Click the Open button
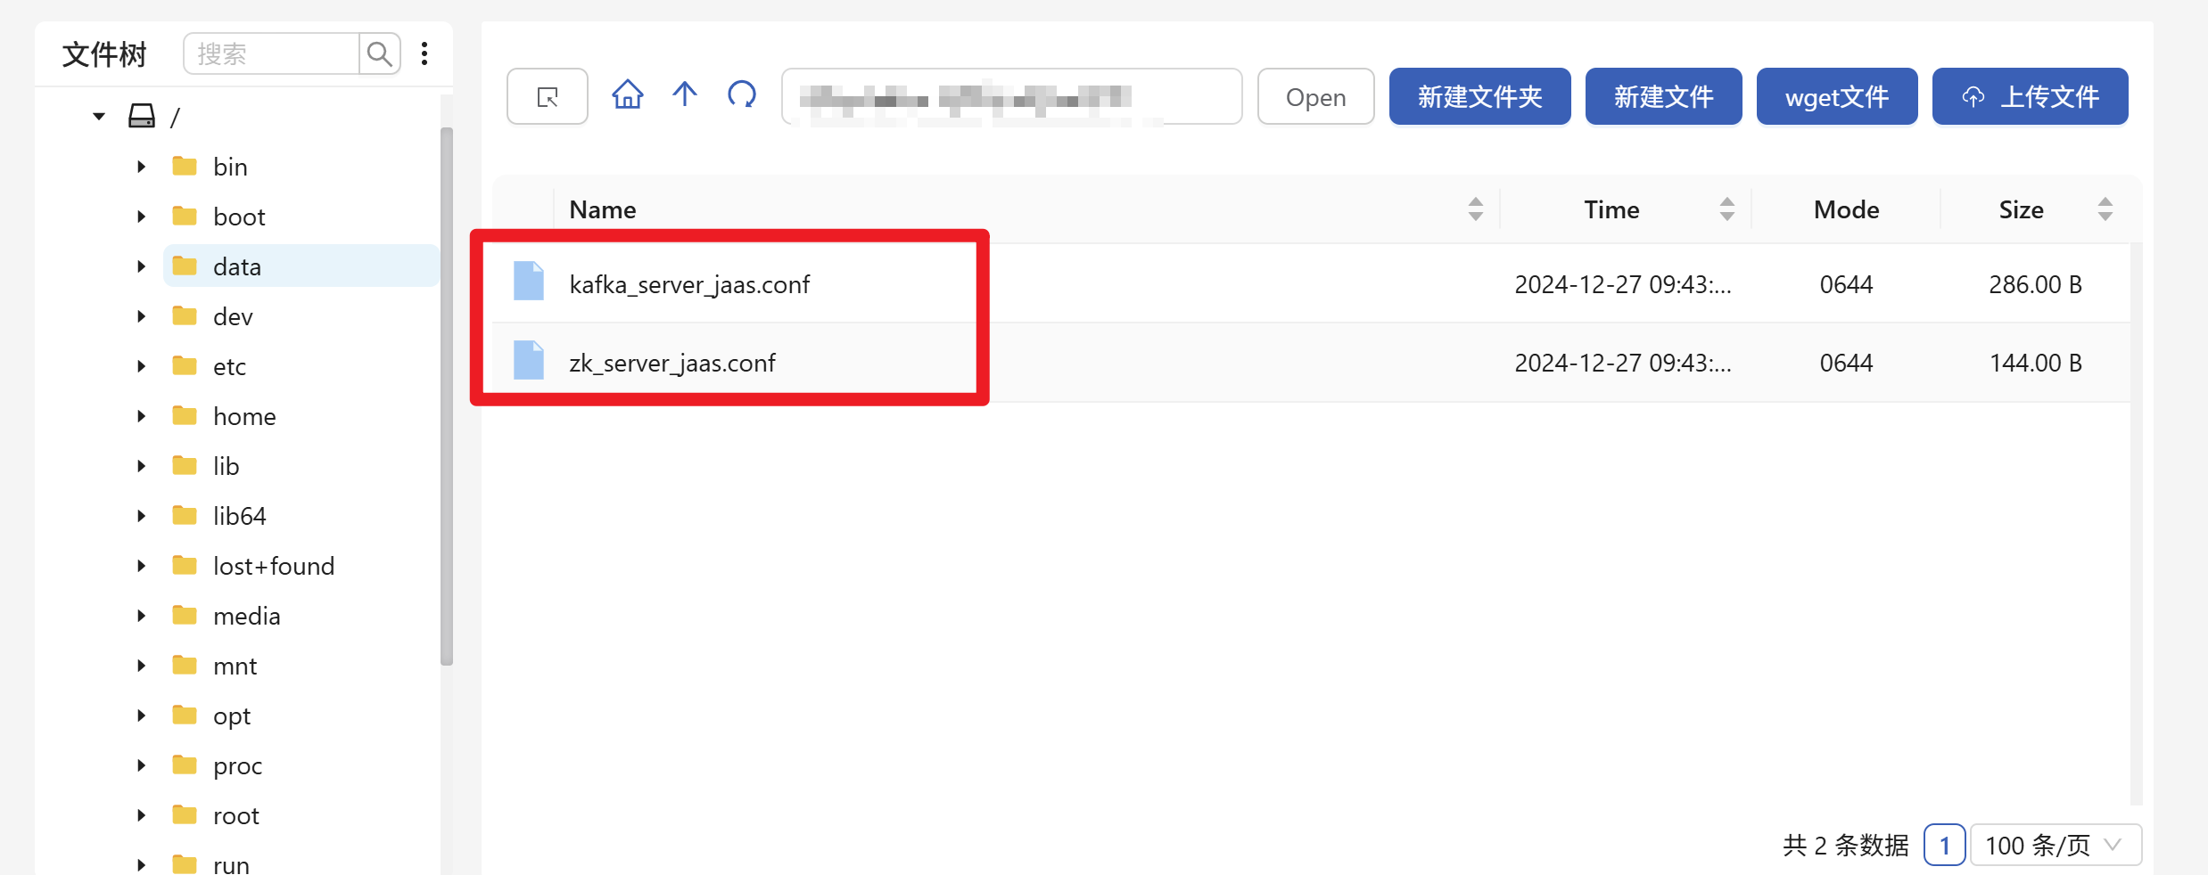Image resolution: width=2208 pixels, height=875 pixels. point(1315,96)
